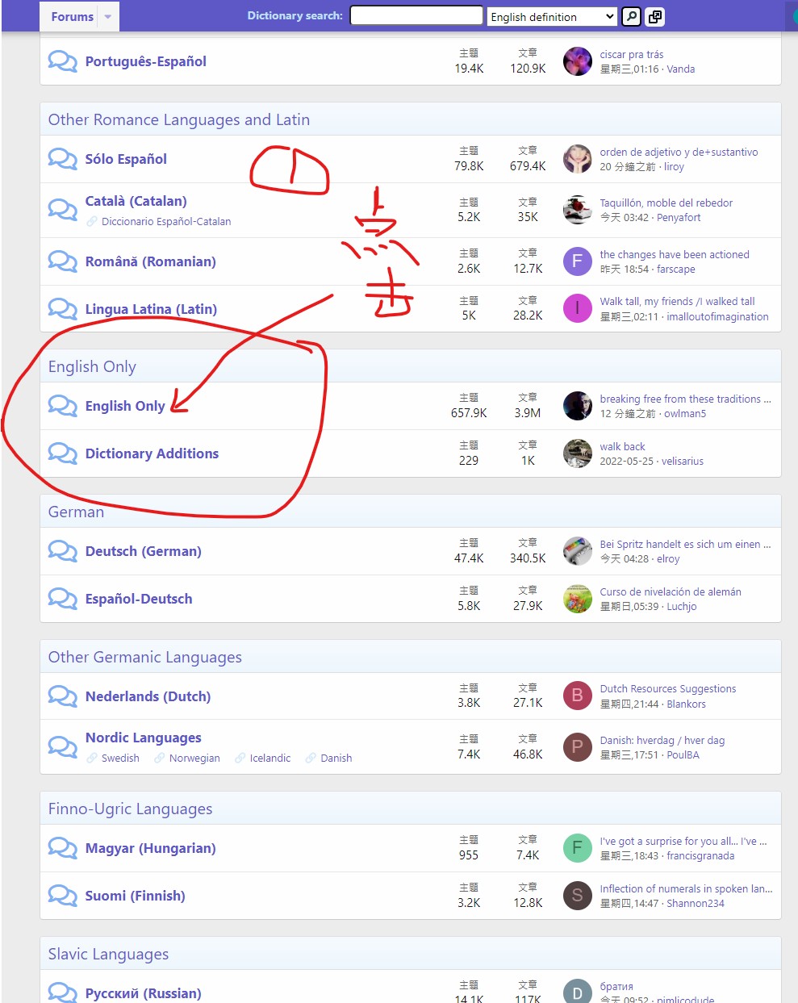
Task: Open Suomi (Finnish) forum
Action: coord(136,896)
